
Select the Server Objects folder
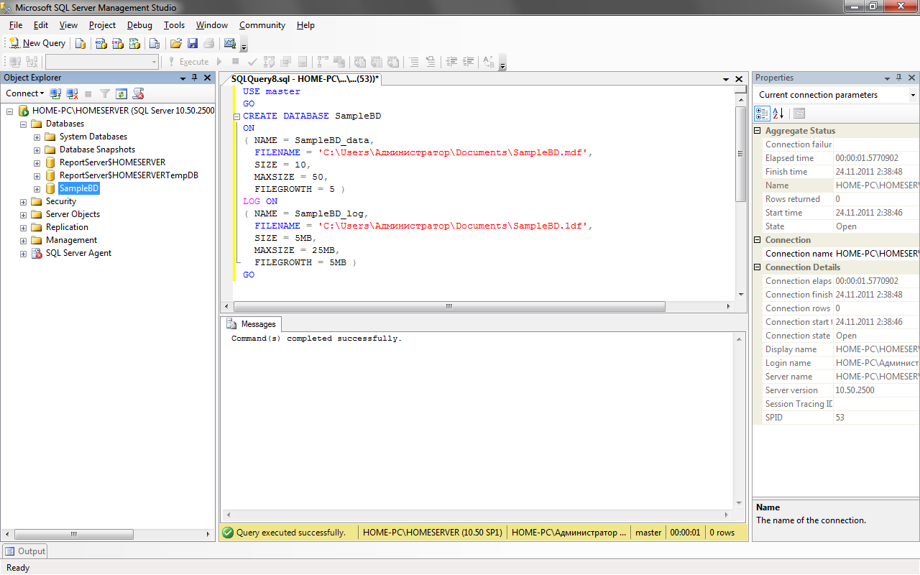click(73, 214)
